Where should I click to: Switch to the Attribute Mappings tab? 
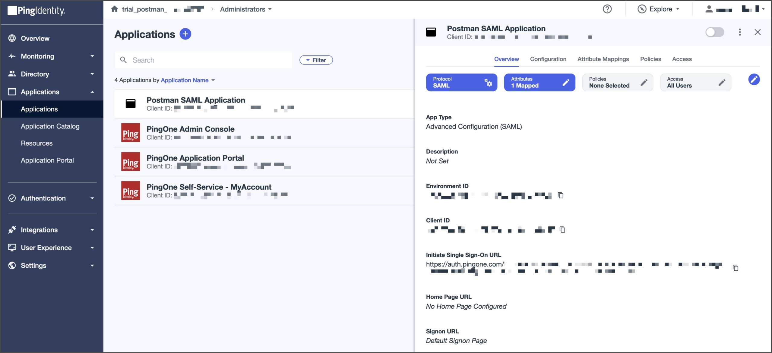603,59
